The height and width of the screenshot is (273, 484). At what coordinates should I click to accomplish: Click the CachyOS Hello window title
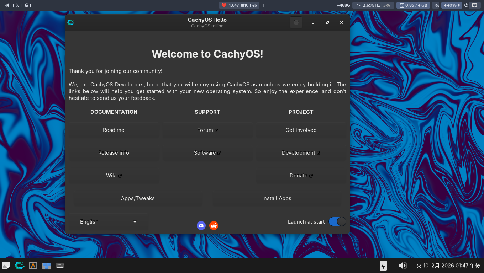pyautogui.click(x=207, y=20)
